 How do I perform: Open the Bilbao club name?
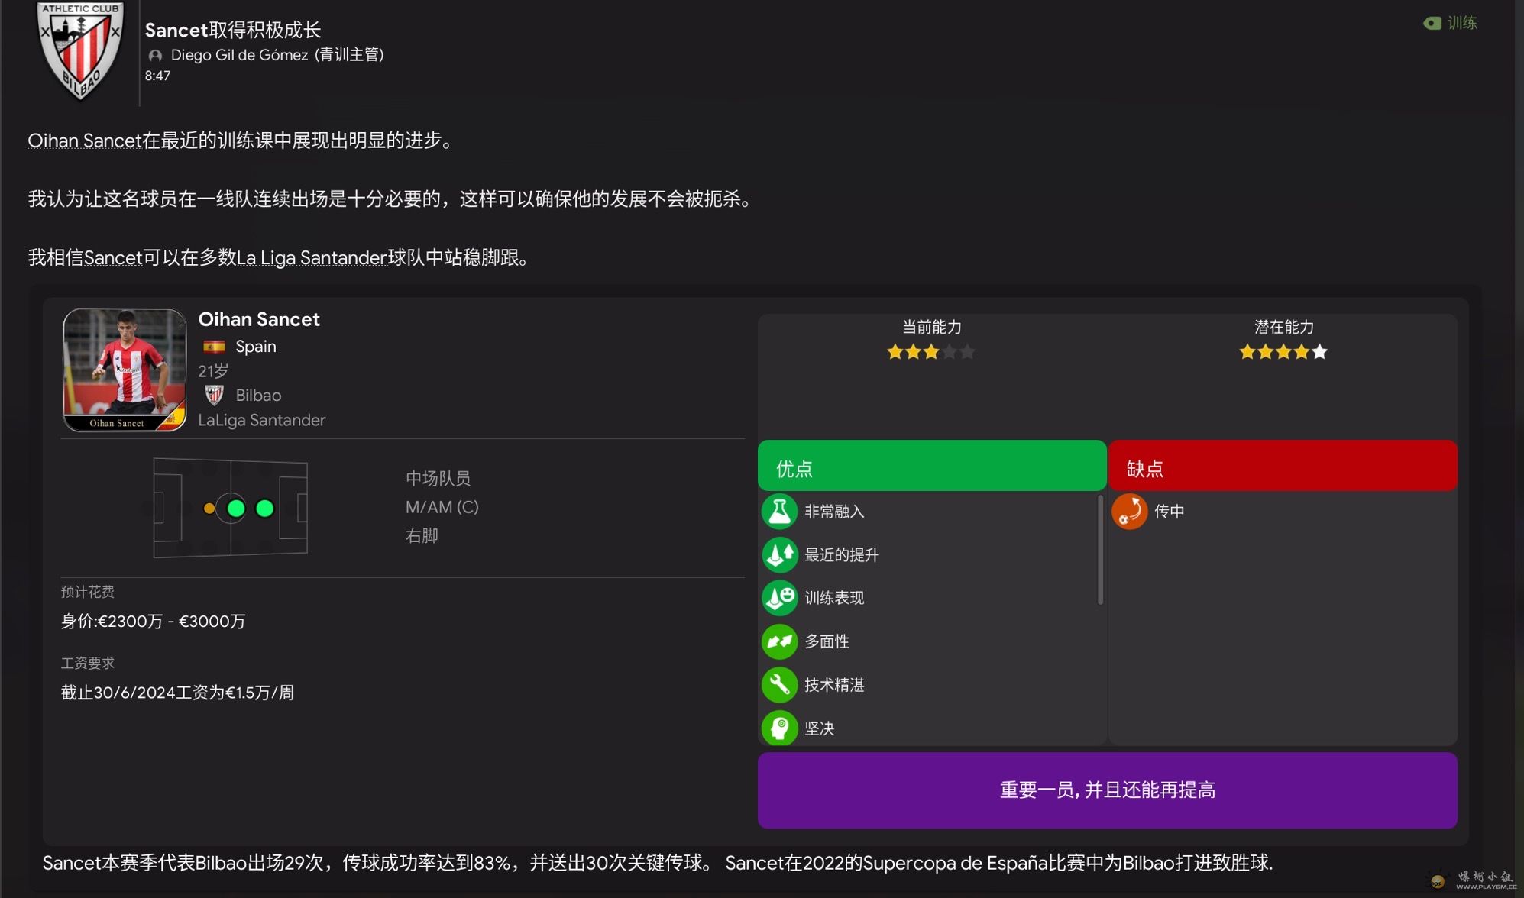[258, 396]
